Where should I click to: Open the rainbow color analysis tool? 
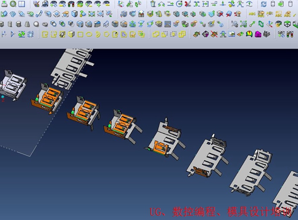coord(250,34)
